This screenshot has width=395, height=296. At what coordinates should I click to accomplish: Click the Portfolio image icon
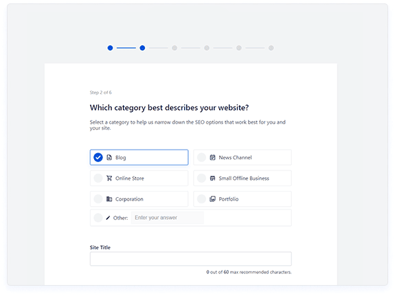coord(213,199)
